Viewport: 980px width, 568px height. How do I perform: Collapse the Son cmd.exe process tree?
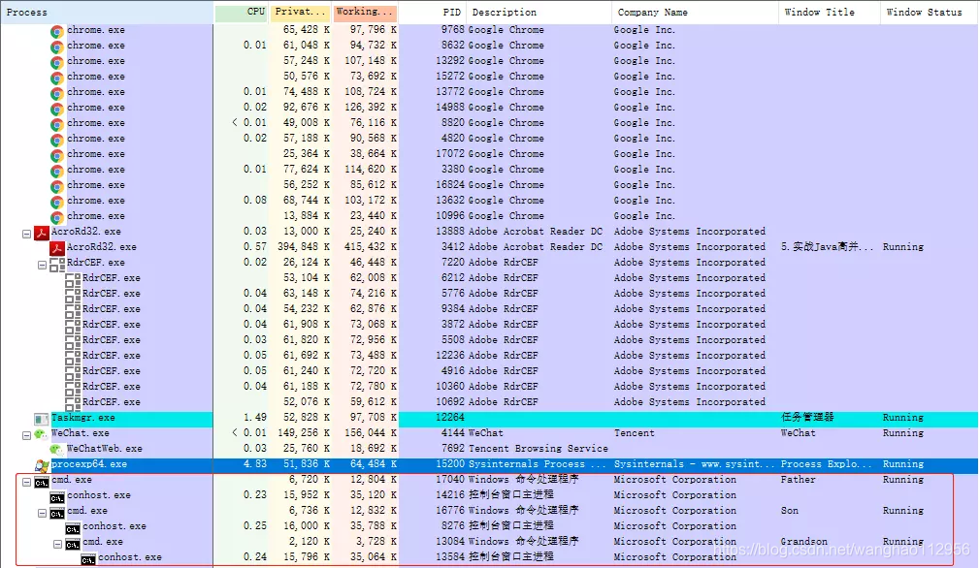[x=42, y=513]
